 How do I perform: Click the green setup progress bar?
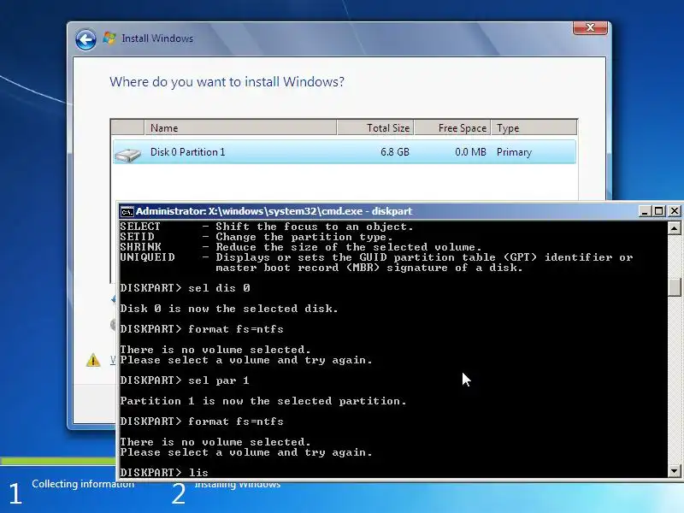point(58,461)
